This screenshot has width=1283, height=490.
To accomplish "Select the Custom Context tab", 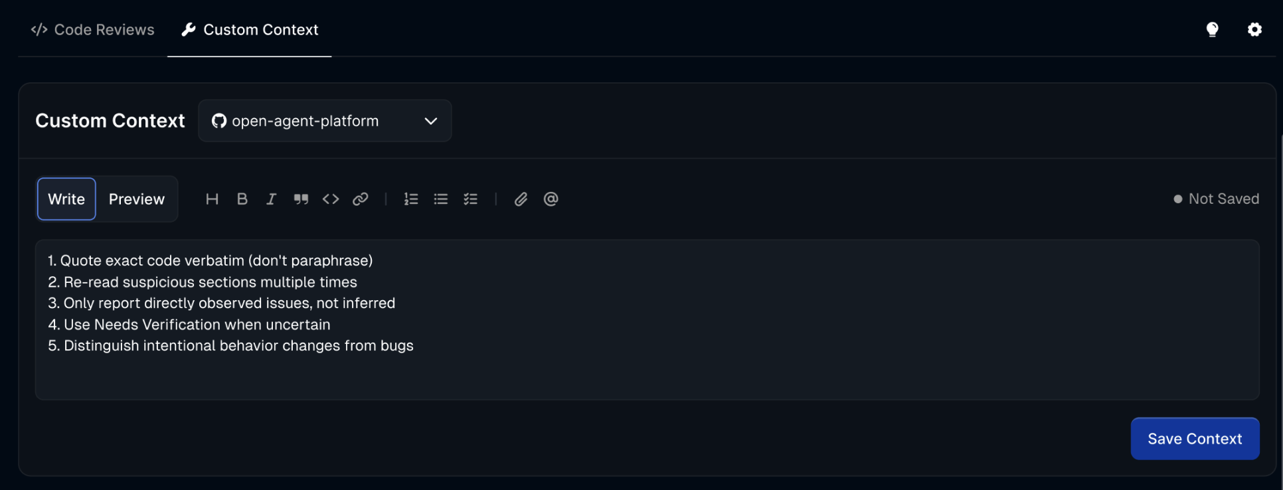I will coord(250,30).
